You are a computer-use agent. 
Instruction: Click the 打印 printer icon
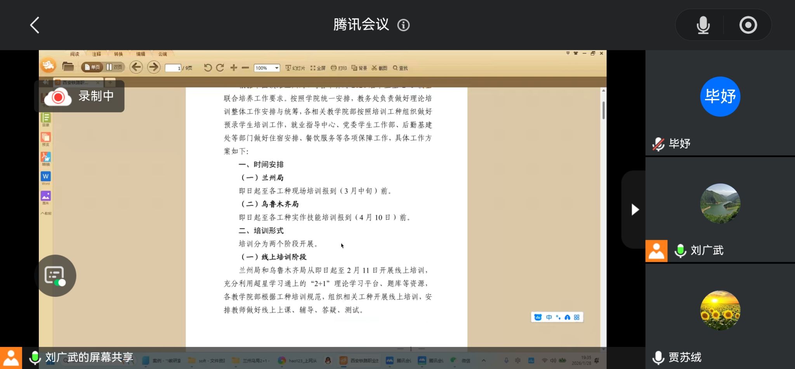coord(338,68)
